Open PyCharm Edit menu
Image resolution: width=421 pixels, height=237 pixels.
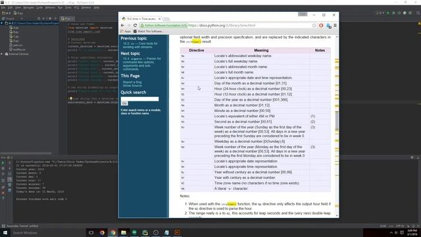click(x=11, y=7)
